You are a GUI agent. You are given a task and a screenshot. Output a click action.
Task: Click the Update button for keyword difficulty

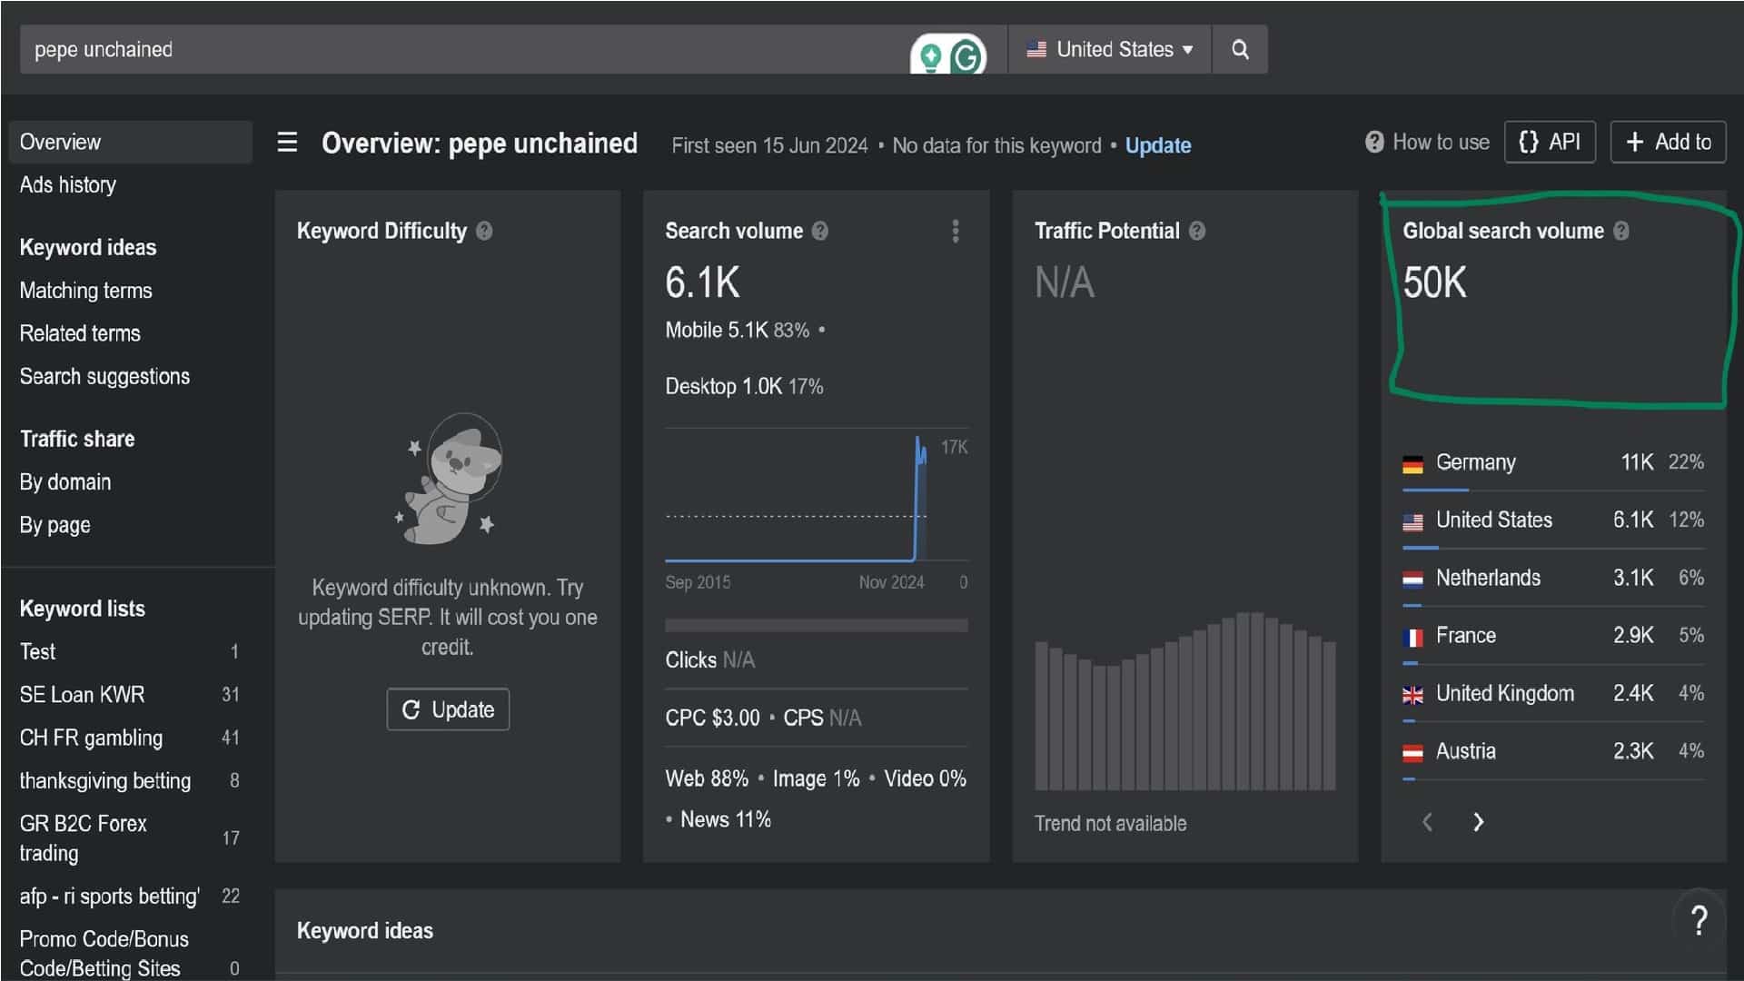point(448,709)
